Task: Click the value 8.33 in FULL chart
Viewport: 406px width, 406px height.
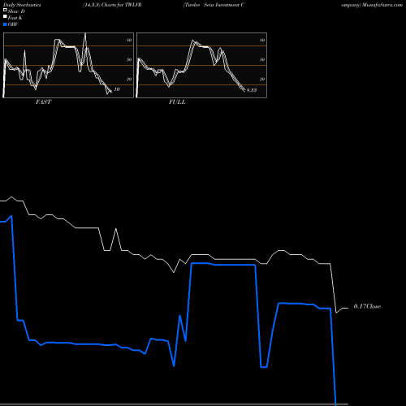Action: click(252, 90)
